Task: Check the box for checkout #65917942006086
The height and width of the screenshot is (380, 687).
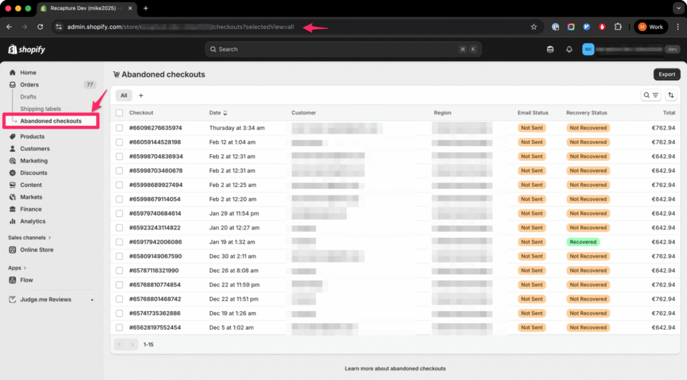Action: [119, 242]
